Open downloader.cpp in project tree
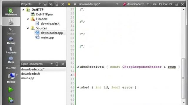Image resolution: width=188 pixels, height=105 pixels. (52, 33)
